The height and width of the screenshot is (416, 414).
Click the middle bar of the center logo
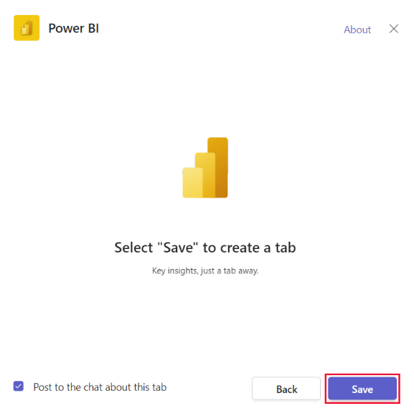click(206, 175)
